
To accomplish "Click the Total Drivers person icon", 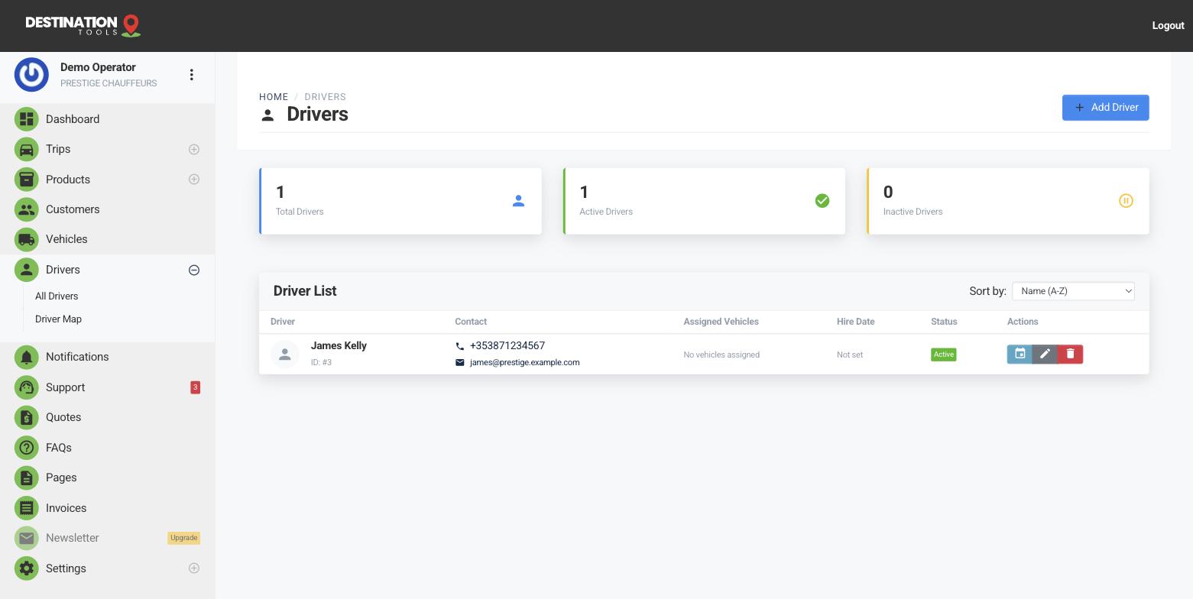I will point(518,201).
